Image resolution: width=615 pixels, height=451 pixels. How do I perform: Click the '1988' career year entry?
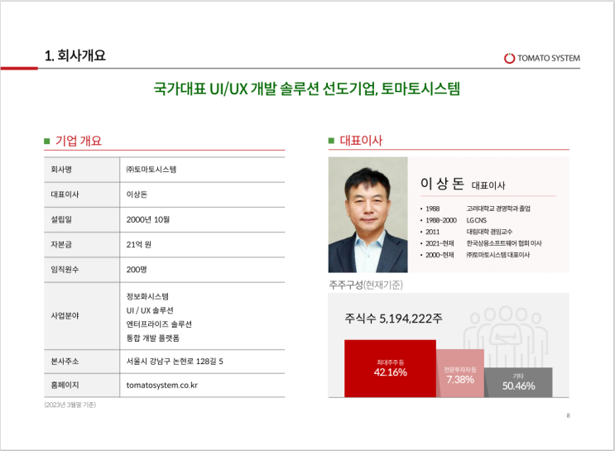tap(433, 209)
